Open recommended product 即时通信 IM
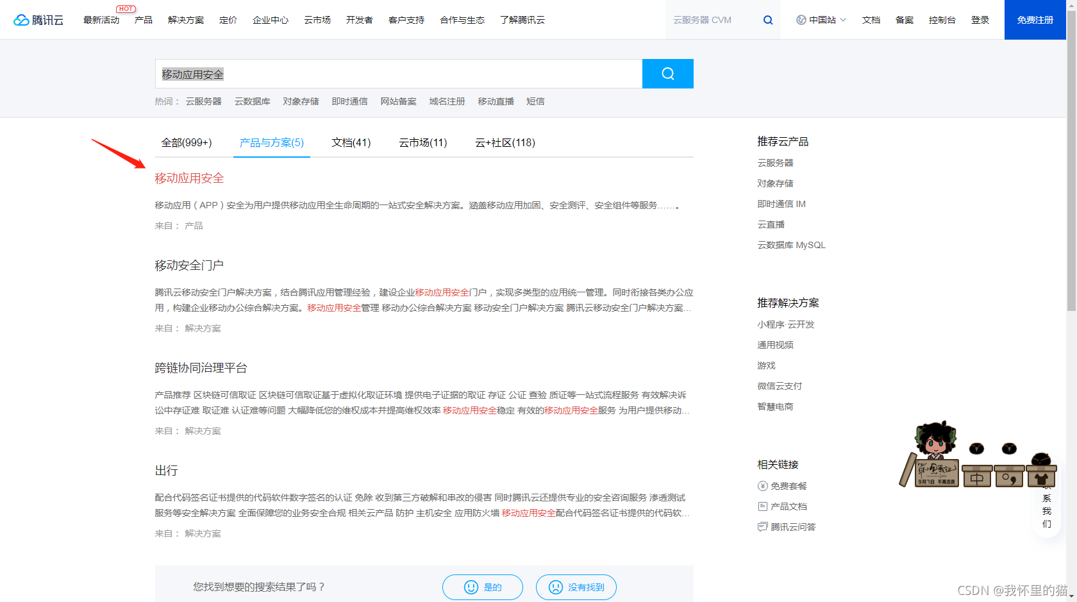This screenshot has width=1077, height=602. 781,204
